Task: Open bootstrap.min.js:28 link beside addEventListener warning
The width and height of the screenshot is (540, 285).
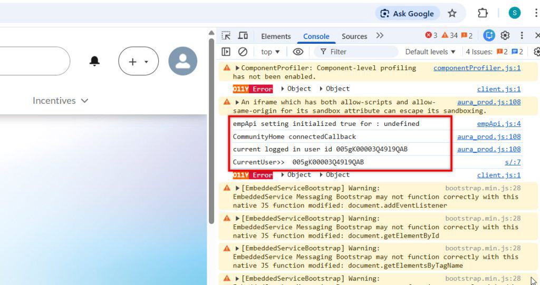Action: pyautogui.click(x=483, y=188)
